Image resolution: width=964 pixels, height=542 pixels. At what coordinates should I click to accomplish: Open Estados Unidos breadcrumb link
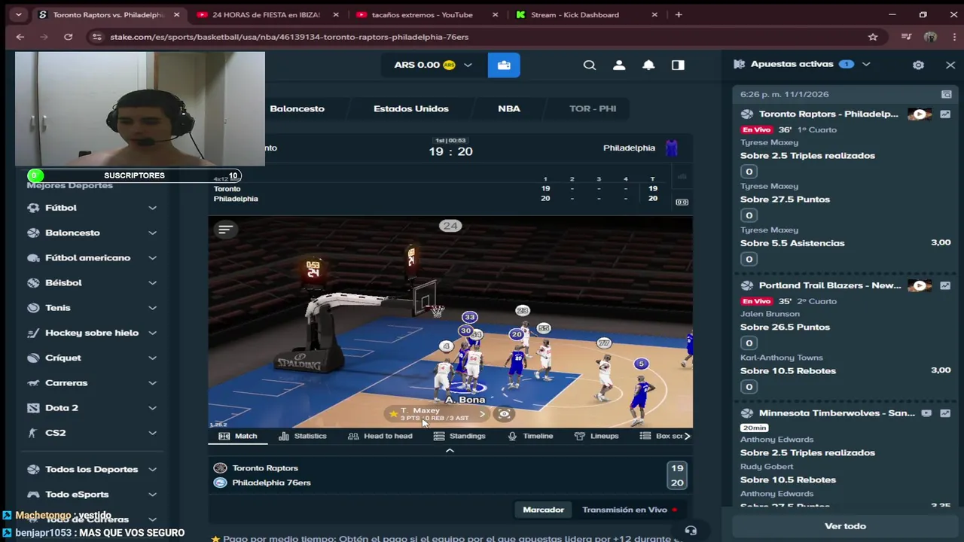(411, 108)
